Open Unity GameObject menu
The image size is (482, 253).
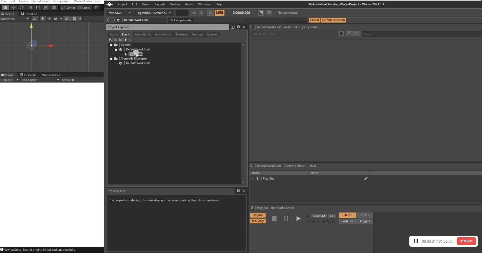click(x=40, y=1)
